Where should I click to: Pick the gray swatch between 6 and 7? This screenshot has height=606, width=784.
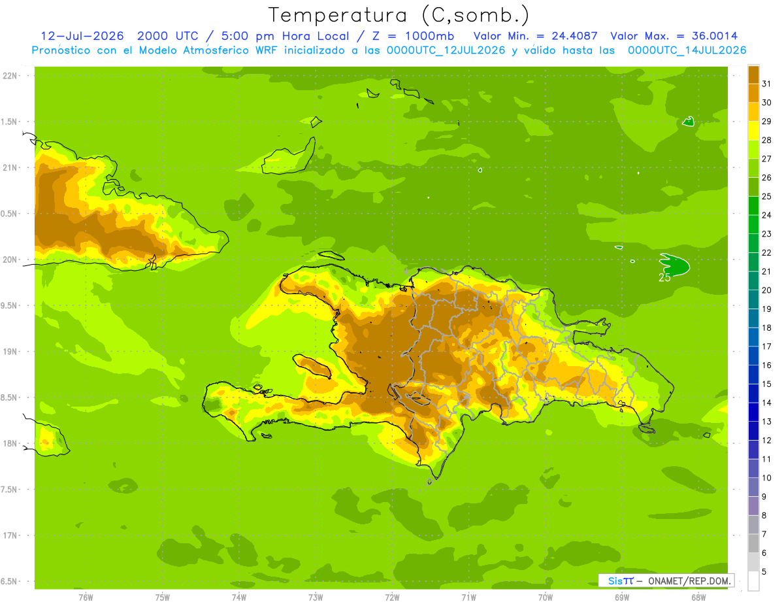tap(753, 543)
